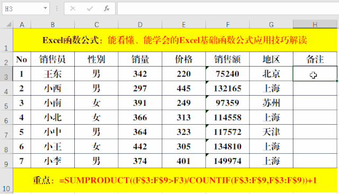Click sales amount cell 97359

[x=228, y=103]
